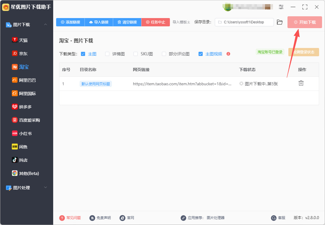The height and width of the screenshot is (225, 325).
Task: Open 小红书 from the sidebar
Action: pyautogui.click(x=22, y=134)
